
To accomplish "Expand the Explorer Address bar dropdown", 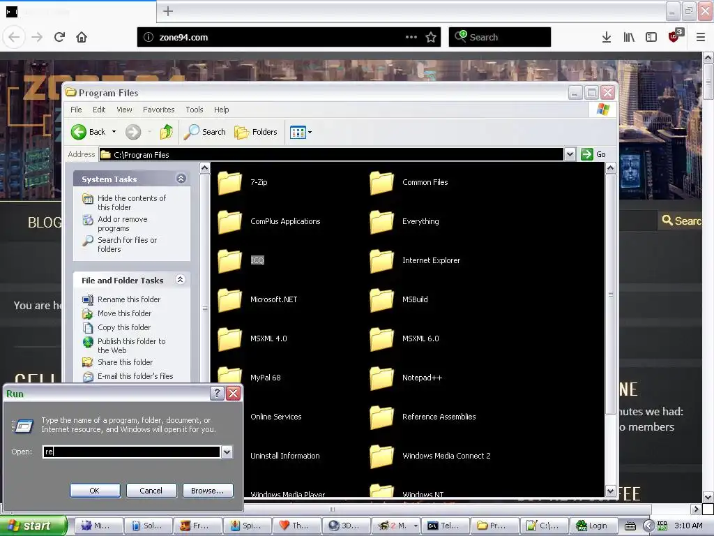I will (570, 154).
